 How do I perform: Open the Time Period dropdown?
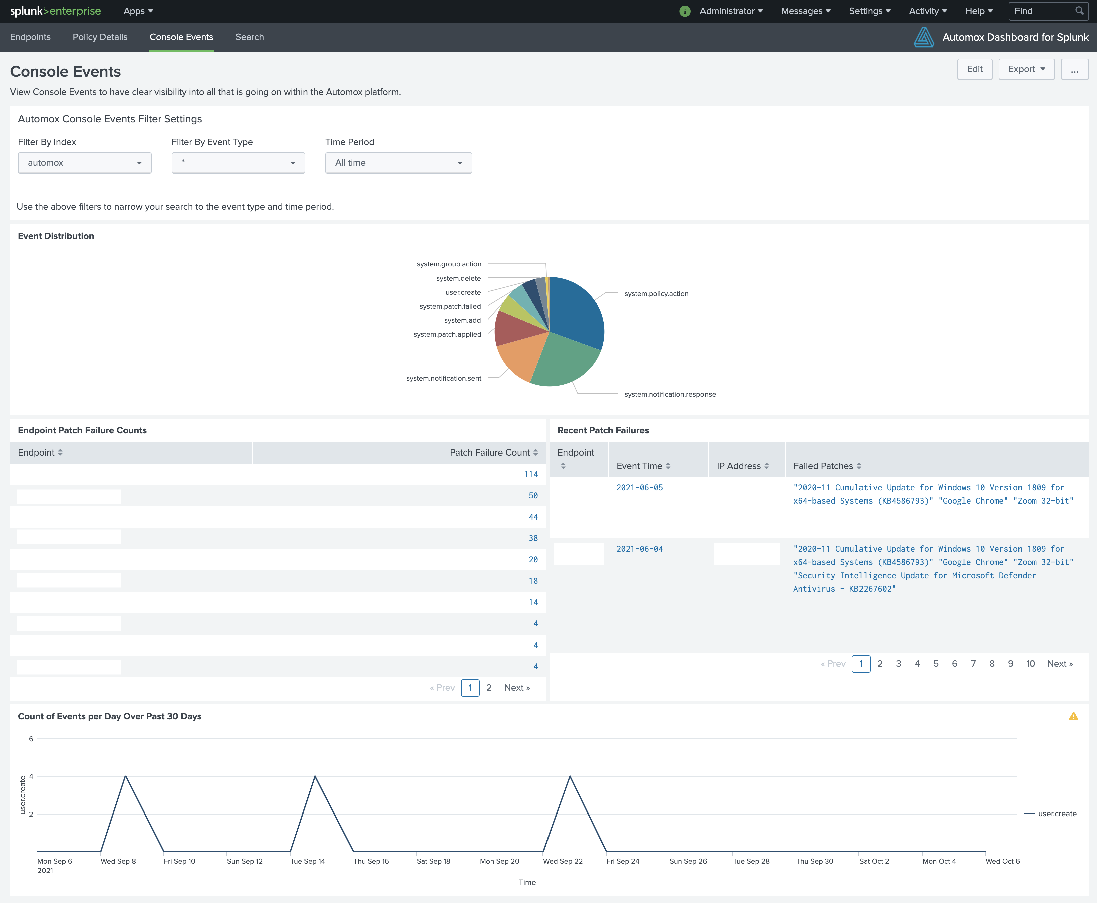[399, 163]
